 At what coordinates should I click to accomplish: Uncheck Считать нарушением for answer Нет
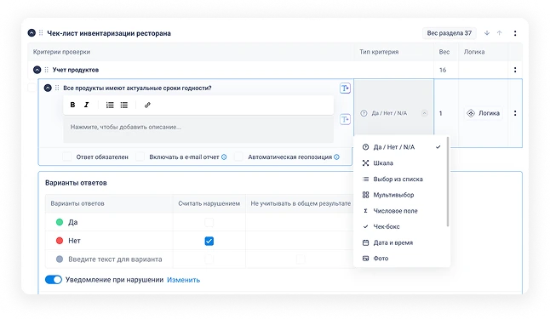click(209, 242)
